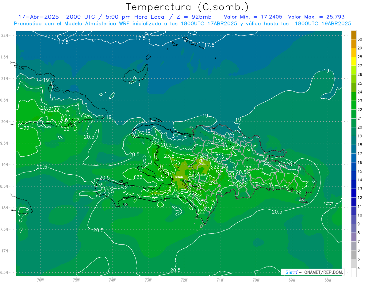
Task: Click the "72W" longitude axis label
Action: click(184, 280)
